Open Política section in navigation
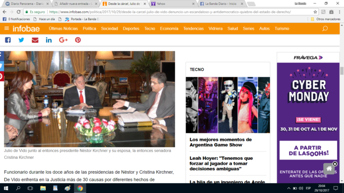Screen dimensions: 344x193 click(89, 29)
